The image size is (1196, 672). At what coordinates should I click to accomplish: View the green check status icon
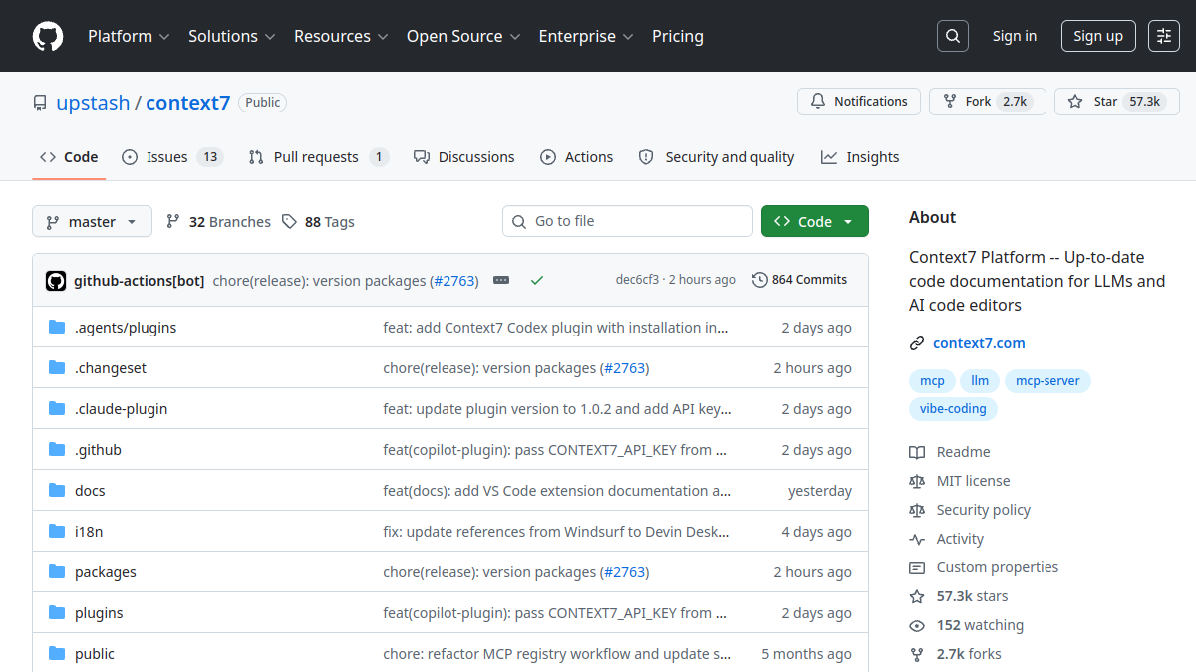pos(537,280)
